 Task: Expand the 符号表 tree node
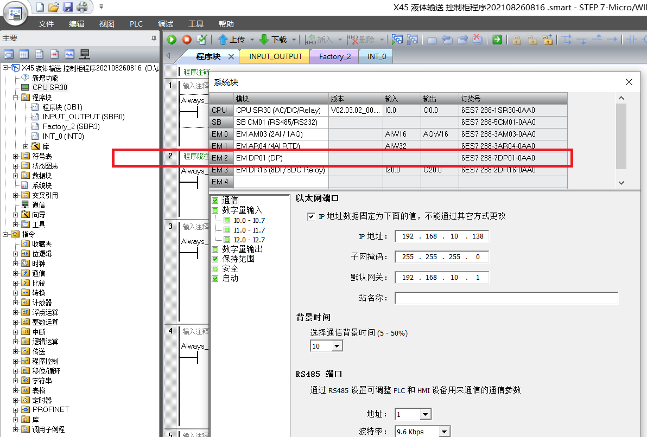pyautogui.click(x=16, y=156)
